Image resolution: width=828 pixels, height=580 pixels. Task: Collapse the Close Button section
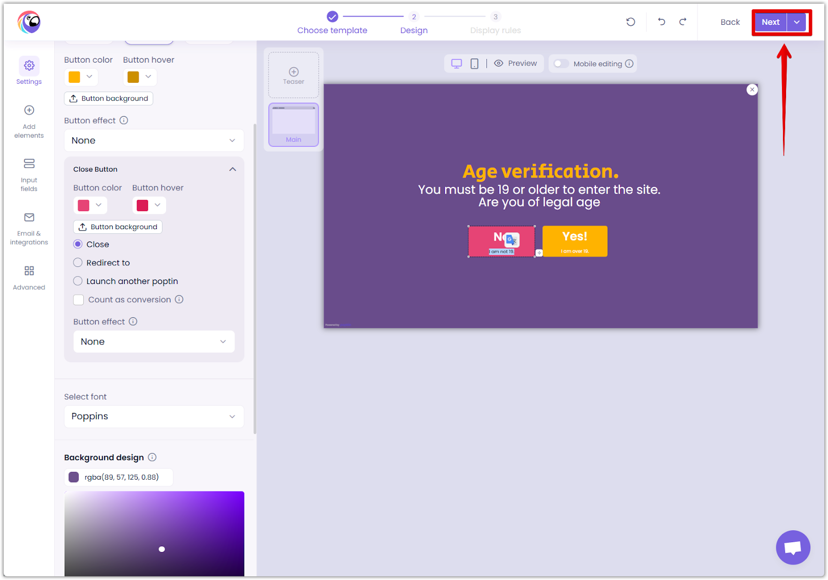click(232, 170)
